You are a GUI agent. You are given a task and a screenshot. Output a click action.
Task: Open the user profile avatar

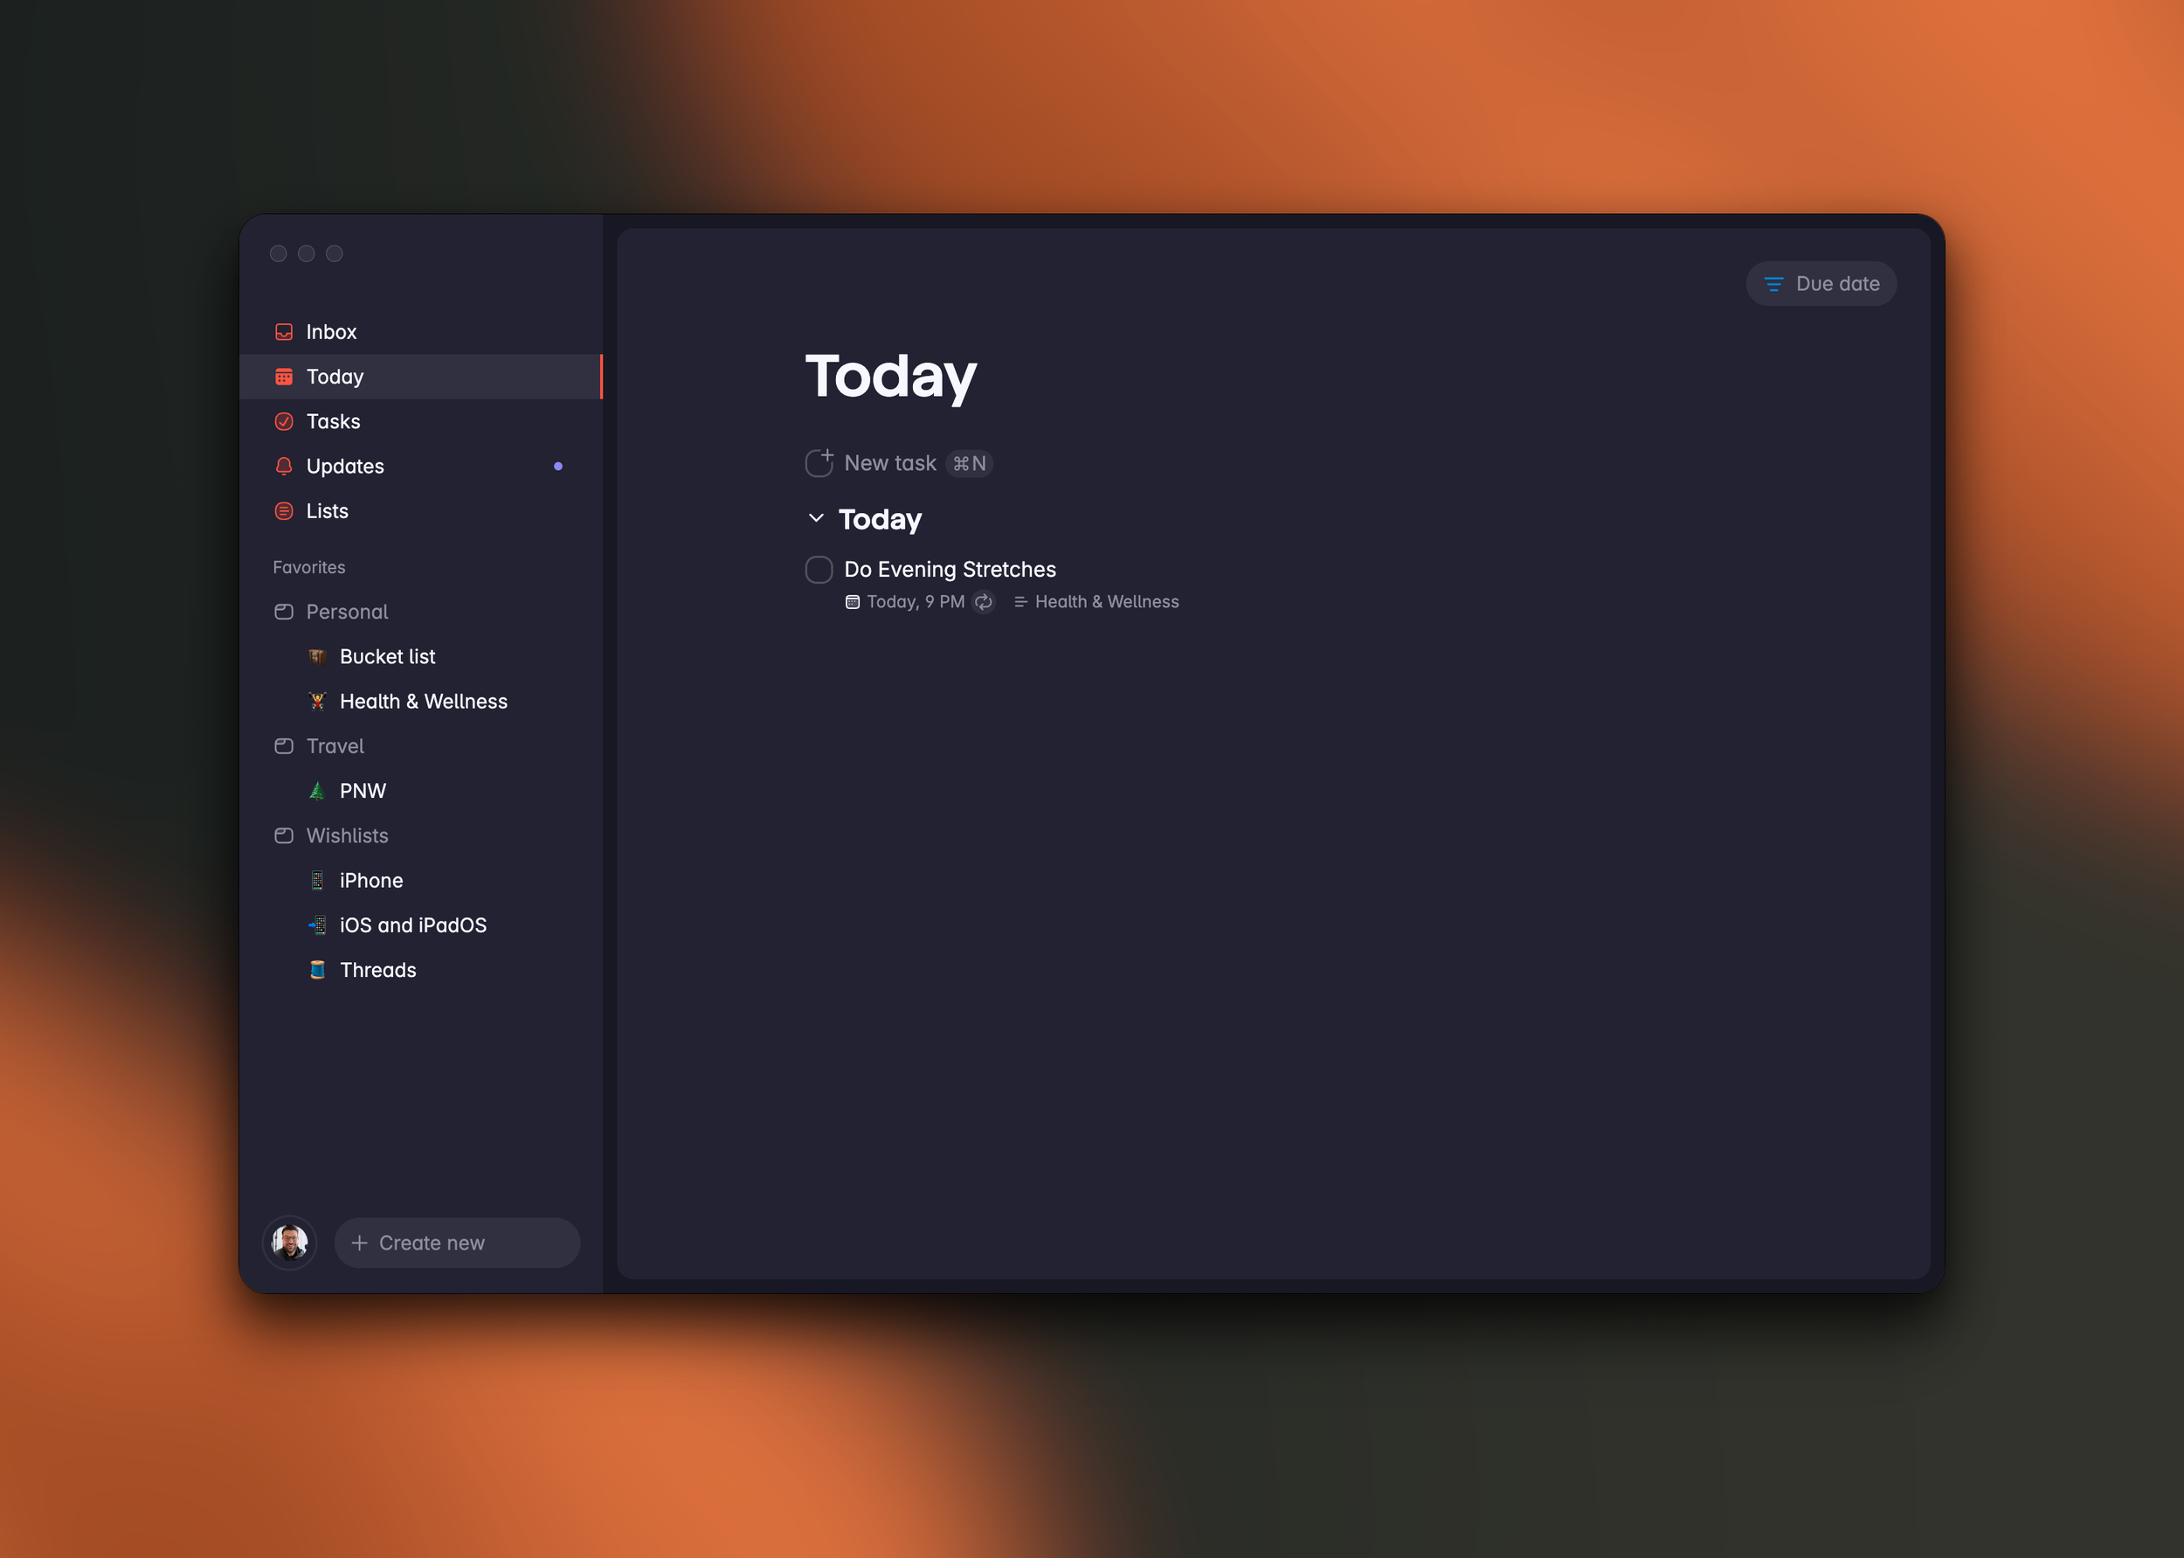[x=290, y=1243]
